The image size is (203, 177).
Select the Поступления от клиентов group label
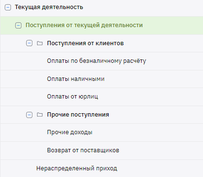(x=85, y=43)
